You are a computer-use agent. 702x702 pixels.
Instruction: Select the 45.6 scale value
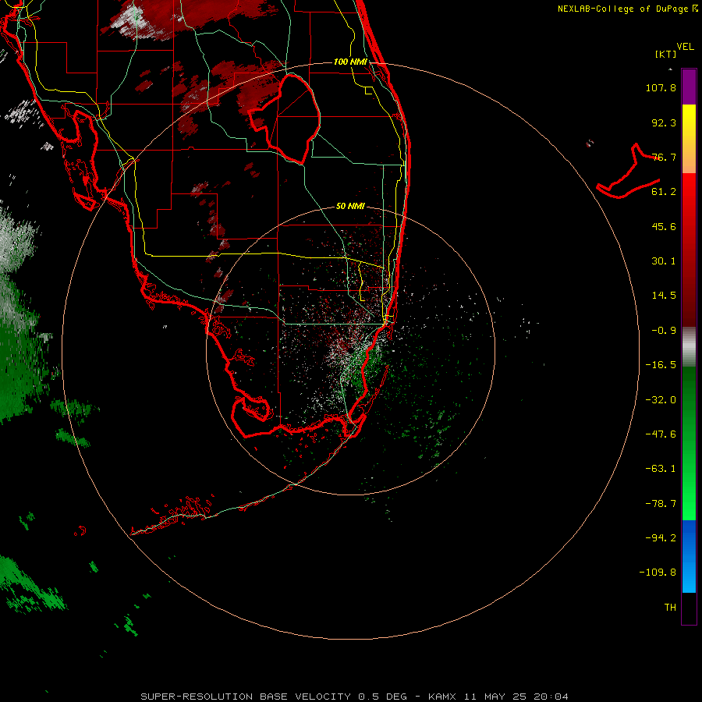pyautogui.click(x=664, y=226)
